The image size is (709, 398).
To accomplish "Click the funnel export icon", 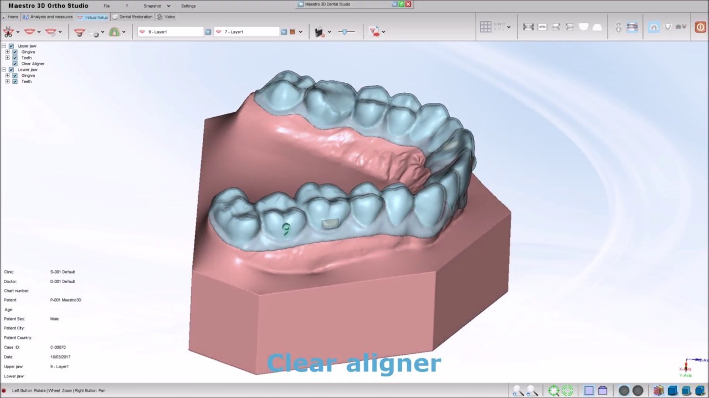I will [x=375, y=32].
